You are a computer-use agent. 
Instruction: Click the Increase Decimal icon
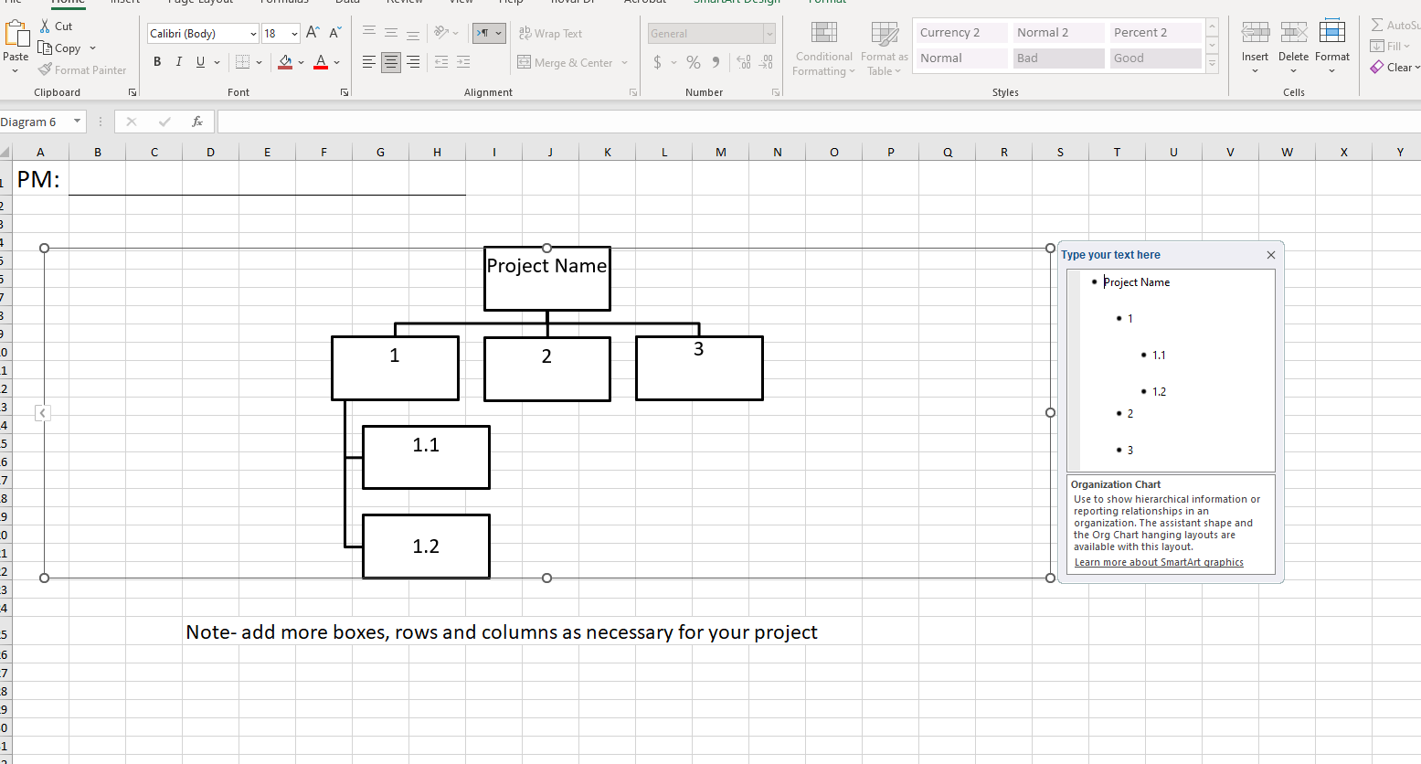click(x=744, y=62)
